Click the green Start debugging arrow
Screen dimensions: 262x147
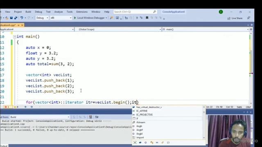coord(75,18)
